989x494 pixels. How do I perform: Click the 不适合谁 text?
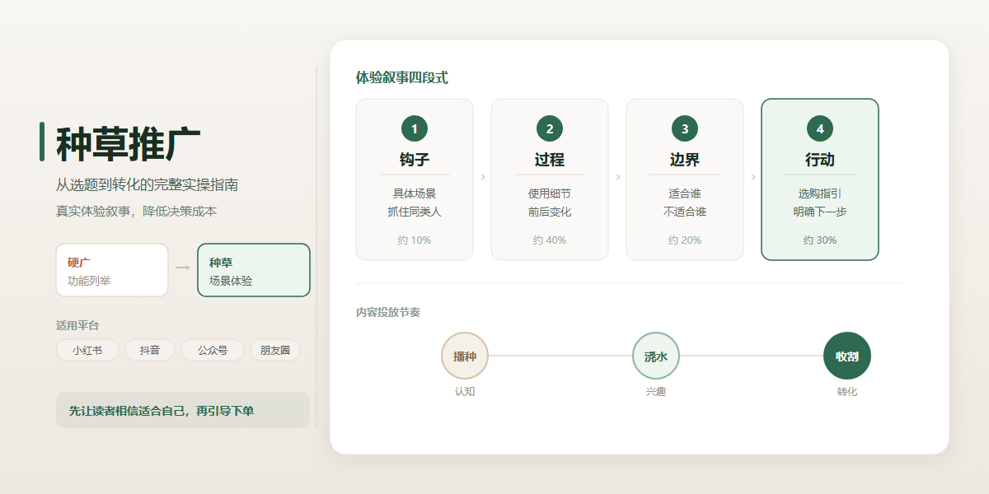coord(685,212)
